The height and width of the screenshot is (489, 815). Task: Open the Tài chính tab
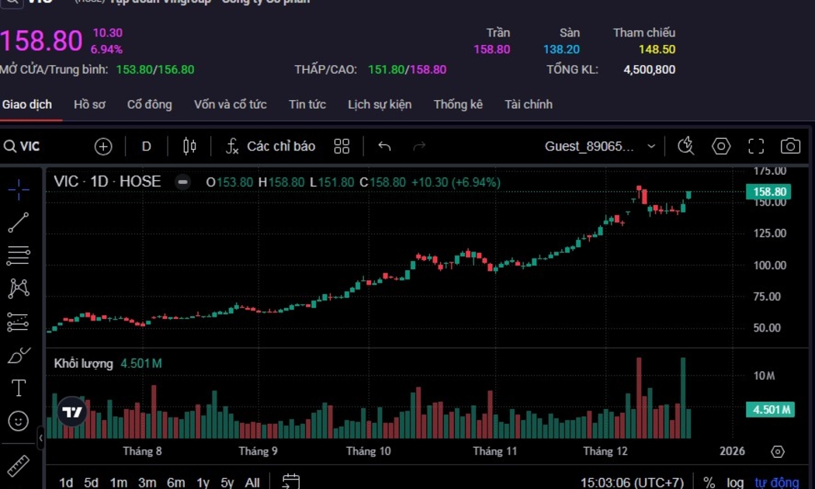[529, 104]
